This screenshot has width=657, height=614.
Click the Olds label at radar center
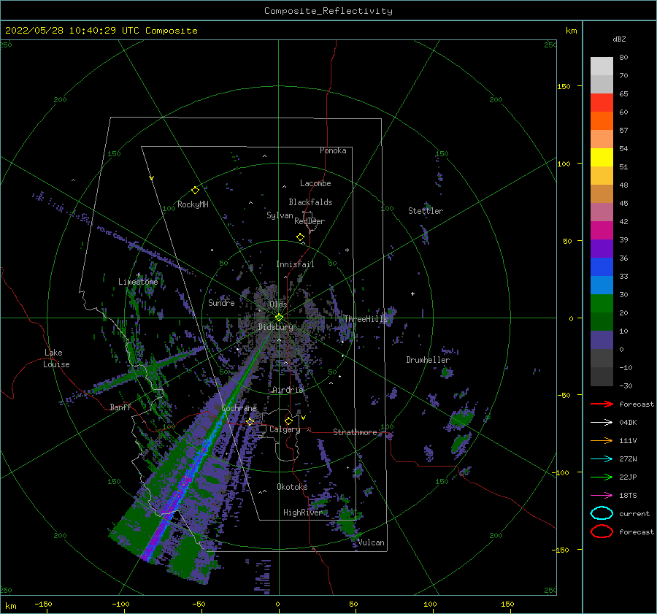pos(278,304)
